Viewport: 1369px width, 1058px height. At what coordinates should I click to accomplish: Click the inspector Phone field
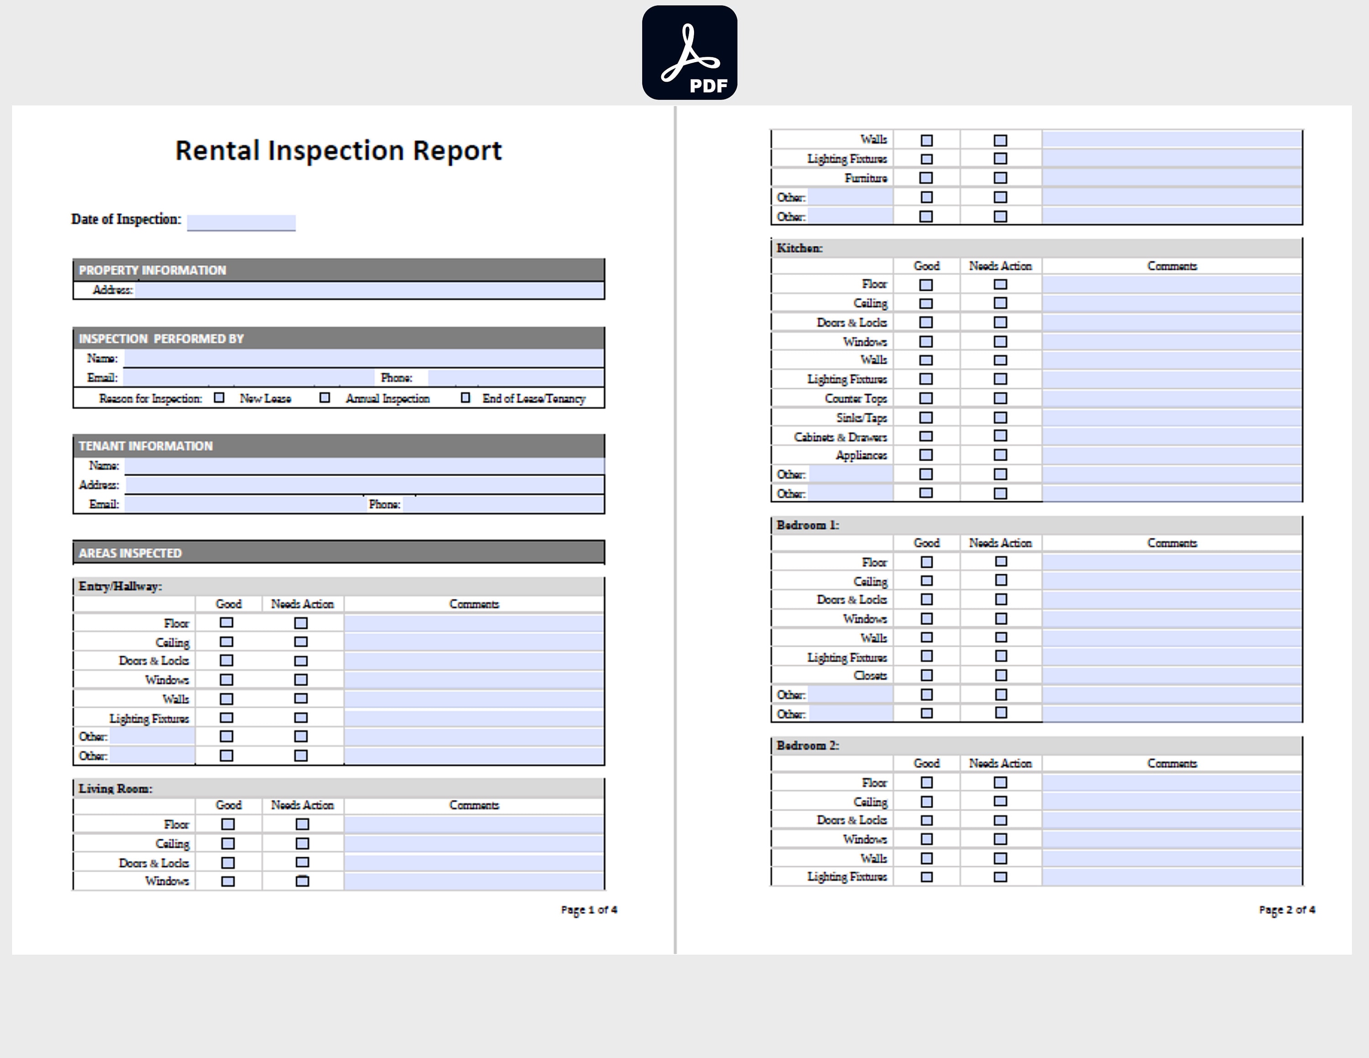coord(516,378)
